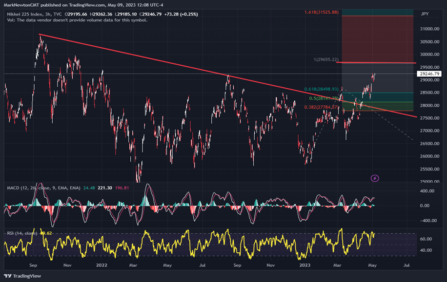Click the 28500.00 price axis label
This screenshot has height=282, width=447.
coord(429,93)
